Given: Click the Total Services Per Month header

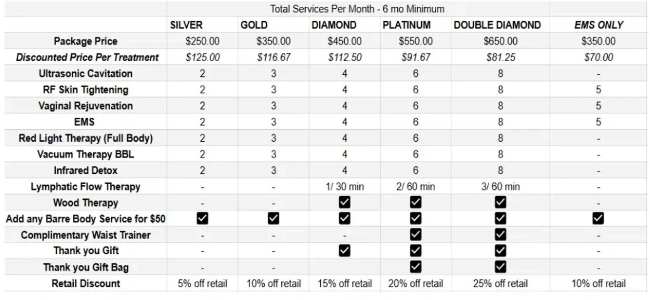Looking at the screenshot, I should click(x=357, y=9).
